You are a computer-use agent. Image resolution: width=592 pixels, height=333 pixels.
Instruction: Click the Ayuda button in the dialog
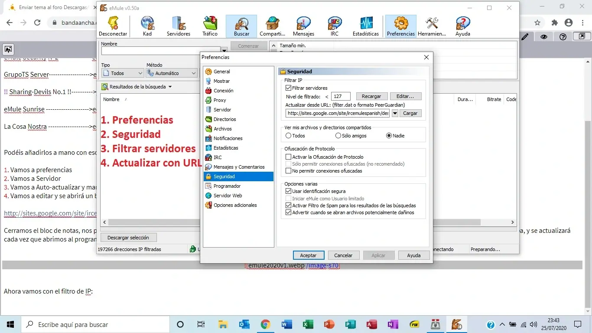click(414, 255)
